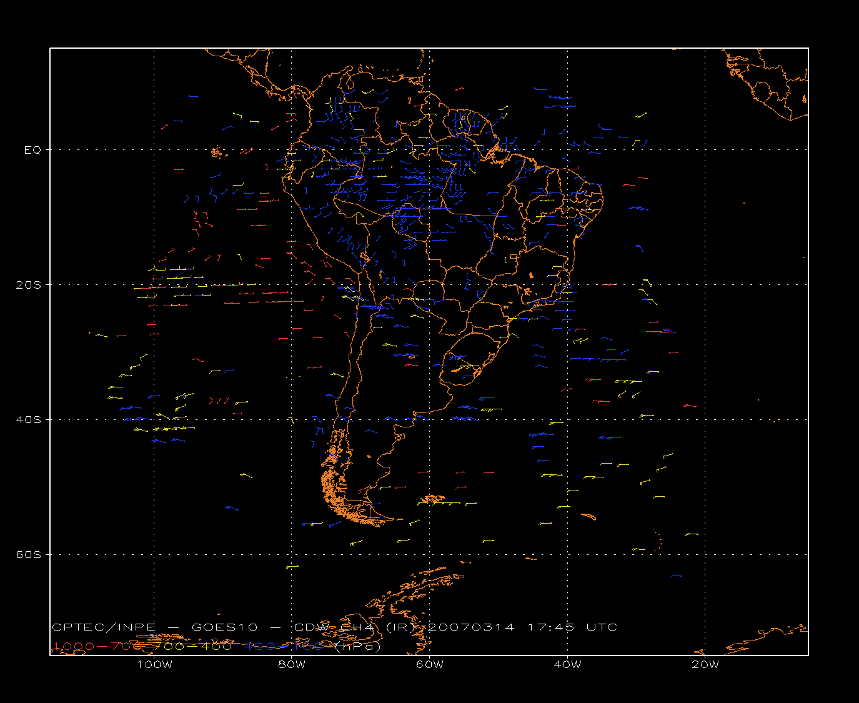Click the 17:45 UTC time text
This screenshot has width=859, height=703.
tap(573, 627)
